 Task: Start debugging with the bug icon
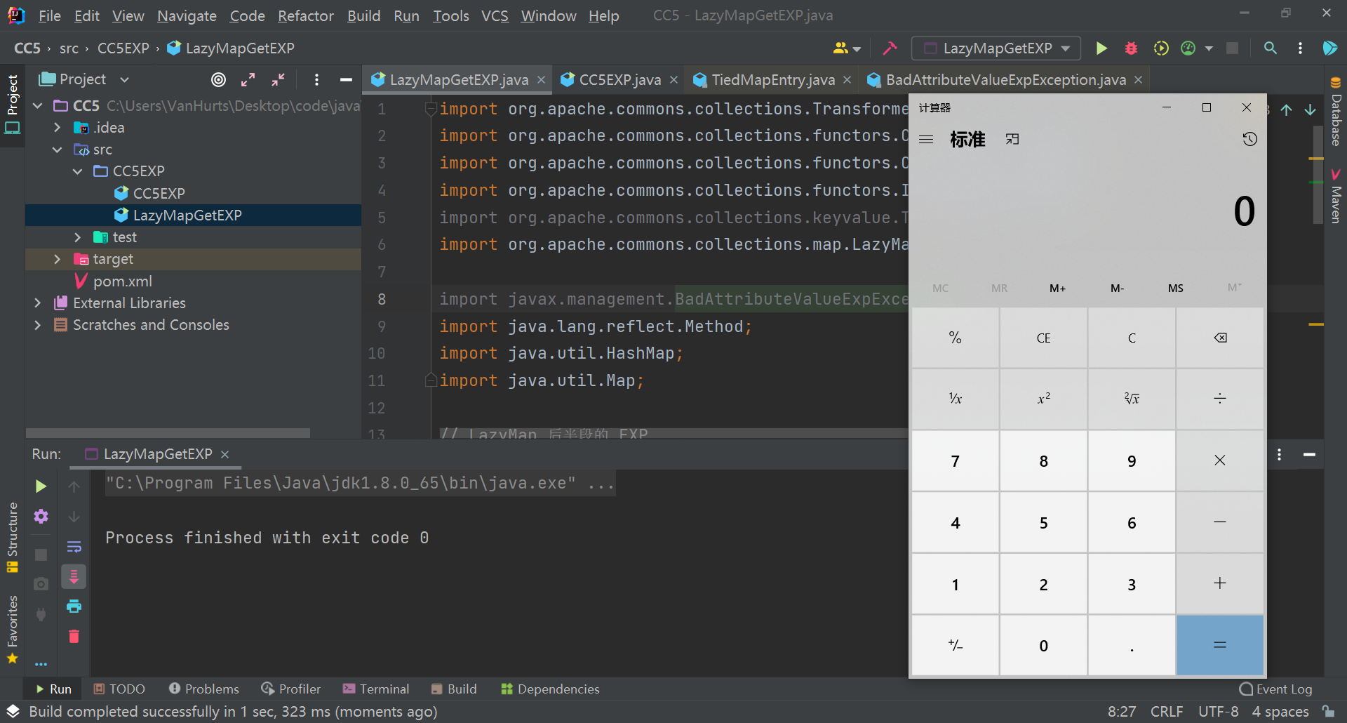[x=1131, y=48]
